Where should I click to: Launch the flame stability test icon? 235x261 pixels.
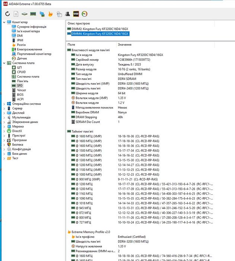[x=50, y=14]
